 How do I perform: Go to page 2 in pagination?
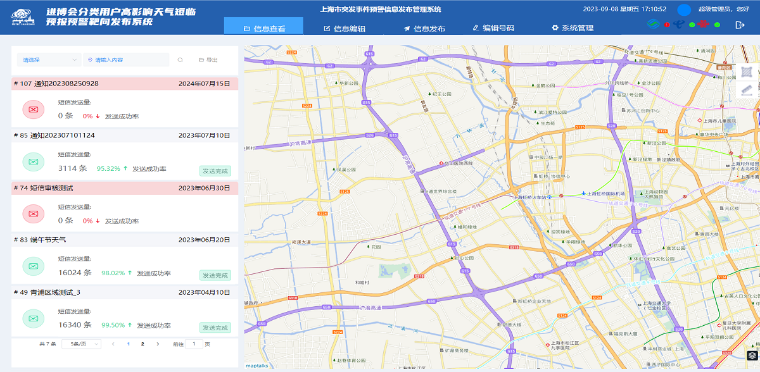pyautogui.click(x=142, y=344)
